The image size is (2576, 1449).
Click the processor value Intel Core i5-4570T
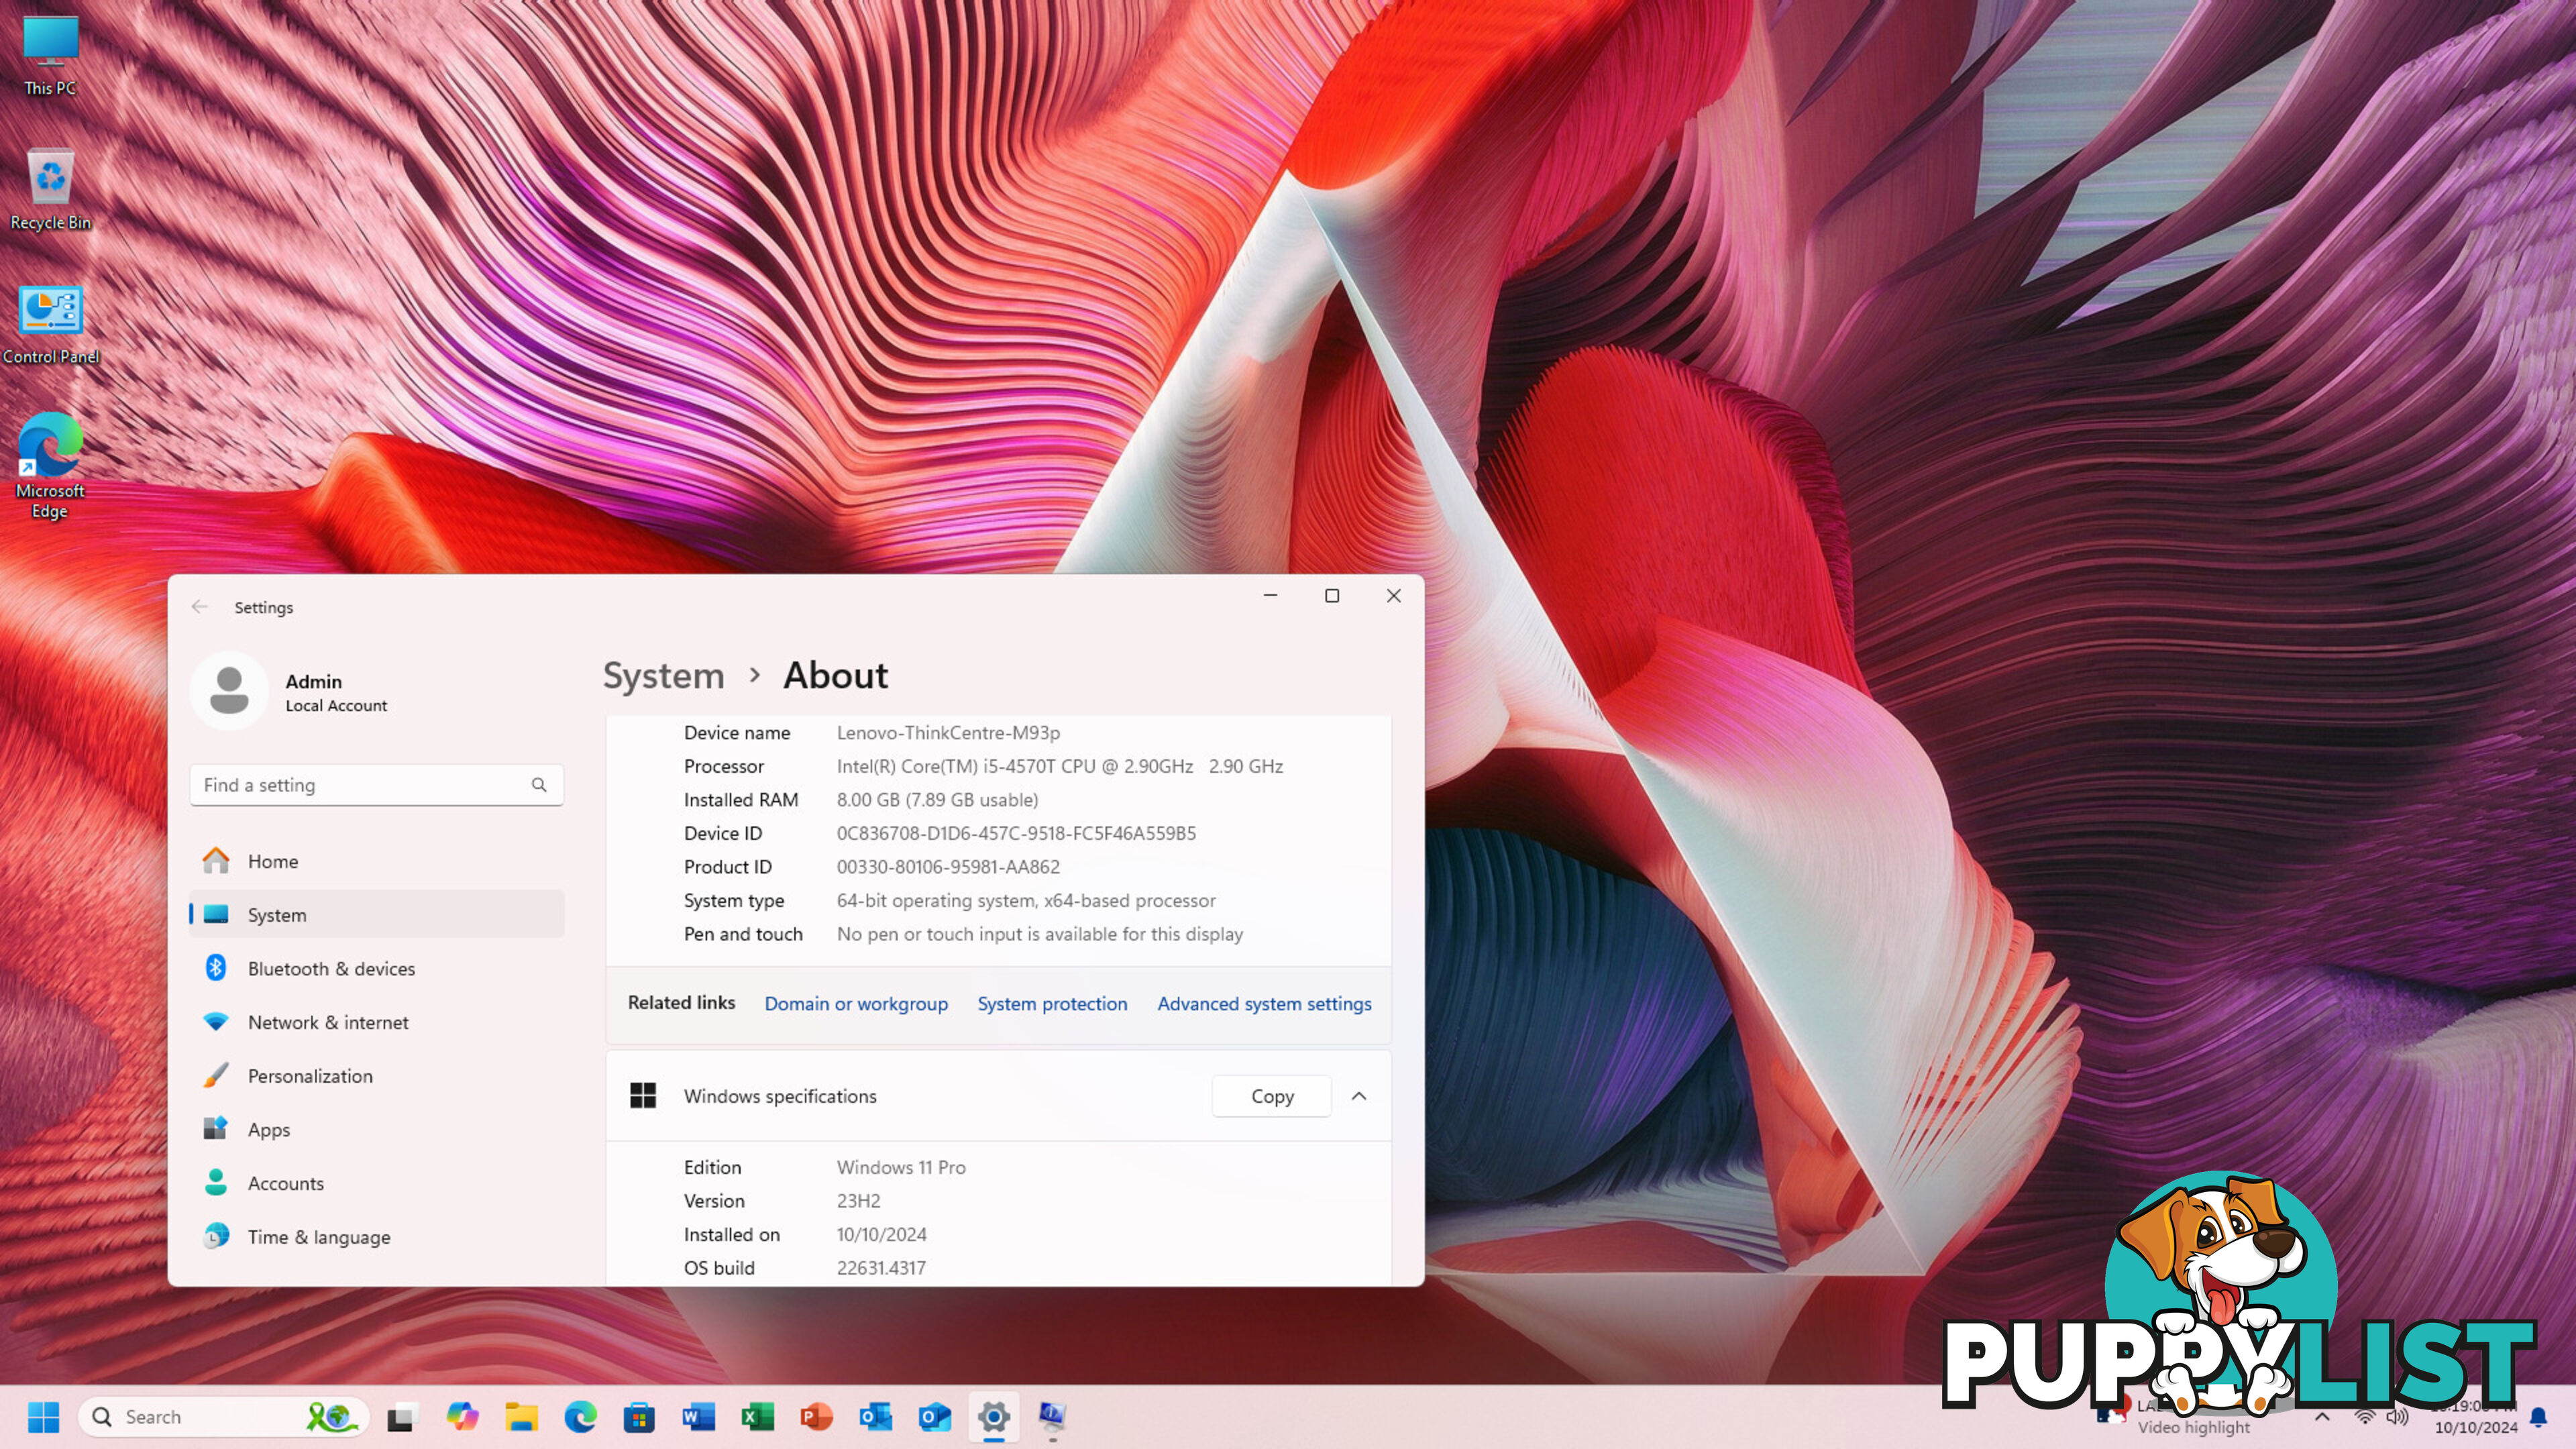coord(1060,767)
